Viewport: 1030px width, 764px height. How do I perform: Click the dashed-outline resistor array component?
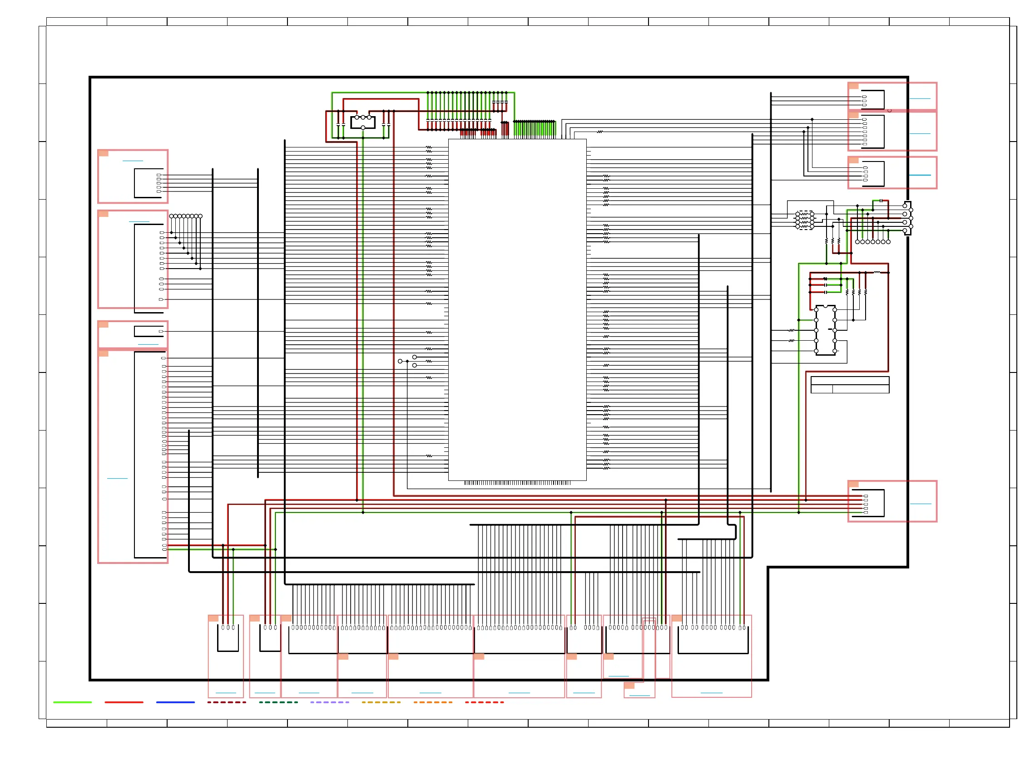[804, 220]
